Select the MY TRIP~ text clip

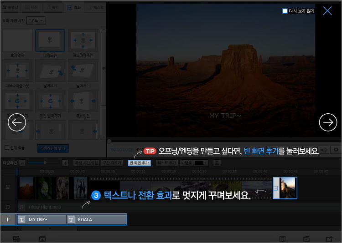42,219
